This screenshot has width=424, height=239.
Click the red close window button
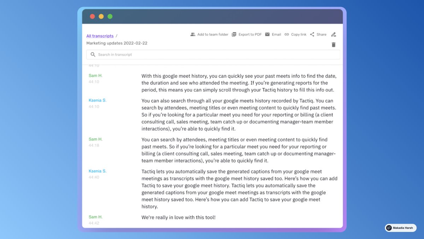coord(93,16)
